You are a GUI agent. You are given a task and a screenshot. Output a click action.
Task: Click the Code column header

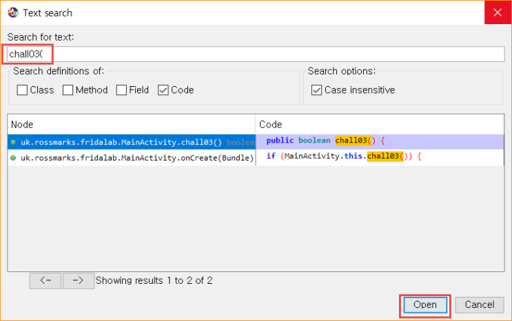tap(380, 125)
